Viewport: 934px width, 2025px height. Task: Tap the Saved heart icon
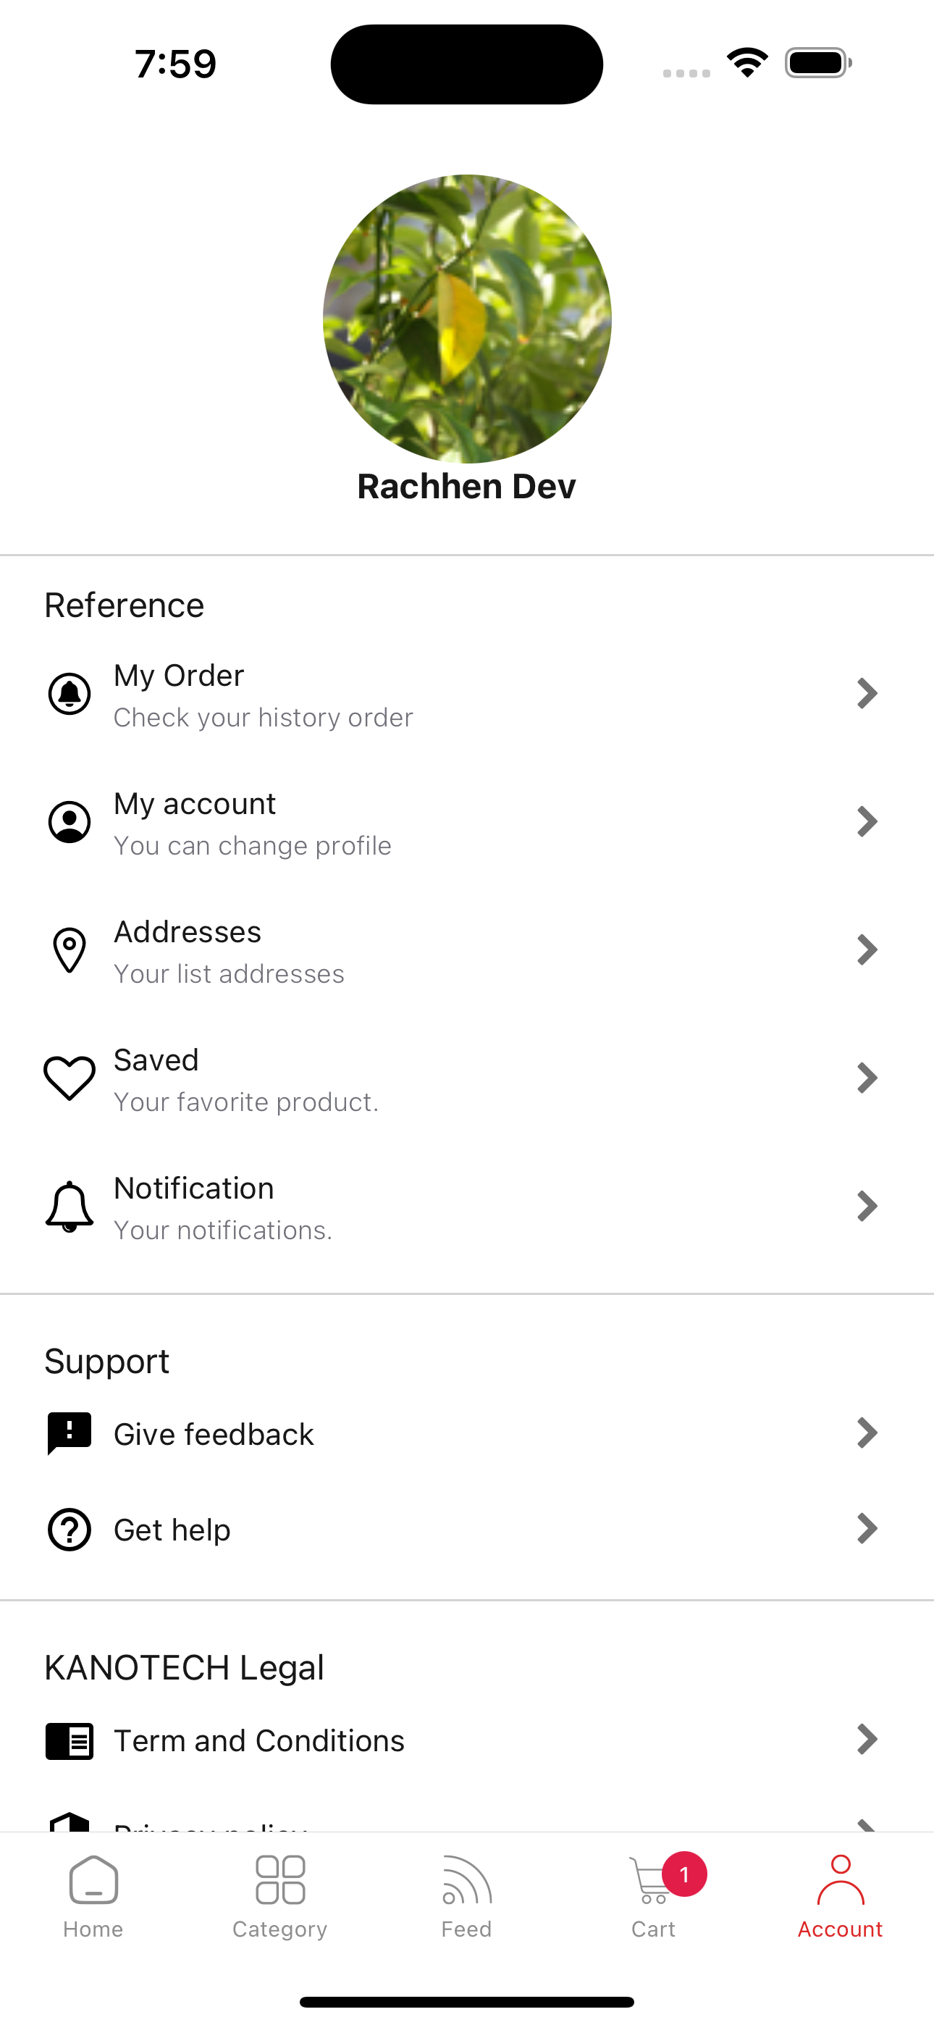pos(70,1078)
